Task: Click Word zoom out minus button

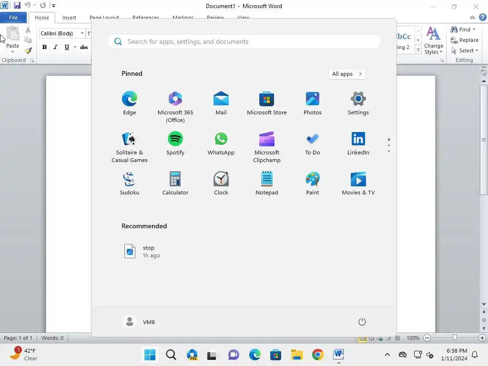Action: [427, 338]
